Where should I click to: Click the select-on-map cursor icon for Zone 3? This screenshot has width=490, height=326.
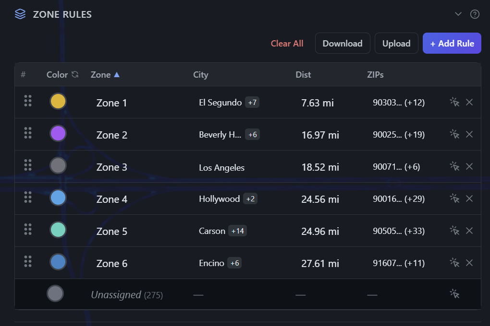click(x=454, y=166)
